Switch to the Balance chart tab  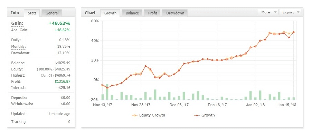[x=132, y=13]
